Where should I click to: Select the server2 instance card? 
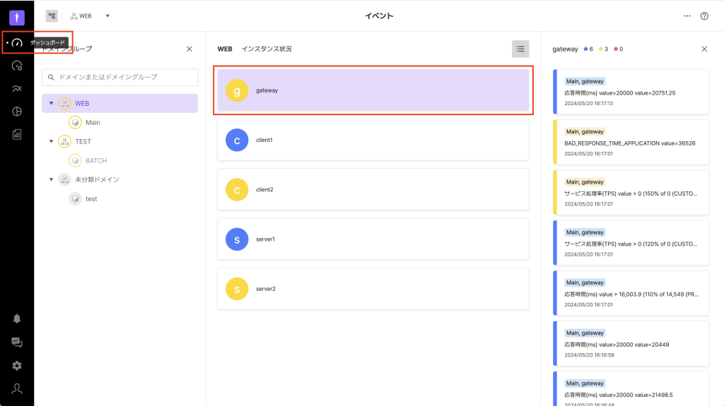pos(373,289)
